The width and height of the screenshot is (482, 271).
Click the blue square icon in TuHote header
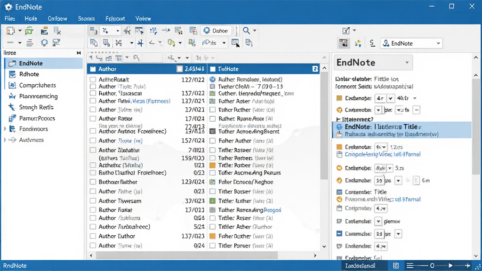(x=315, y=69)
